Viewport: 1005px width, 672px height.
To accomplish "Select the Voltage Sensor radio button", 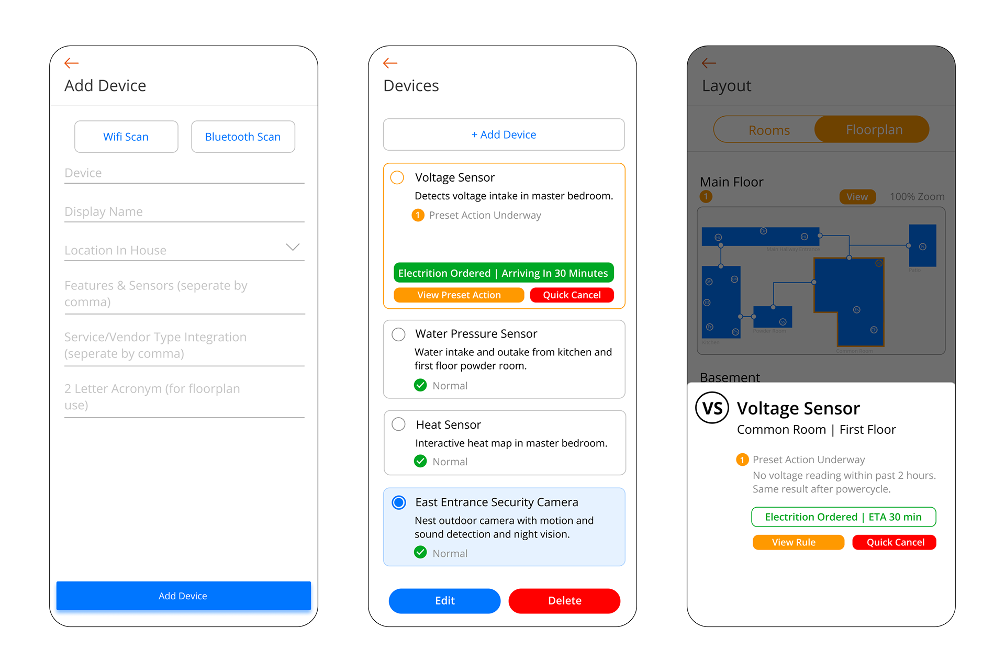I will pyautogui.click(x=397, y=177).
